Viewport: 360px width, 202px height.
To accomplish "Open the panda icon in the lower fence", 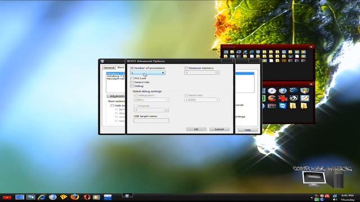I will tap(294, 98).
